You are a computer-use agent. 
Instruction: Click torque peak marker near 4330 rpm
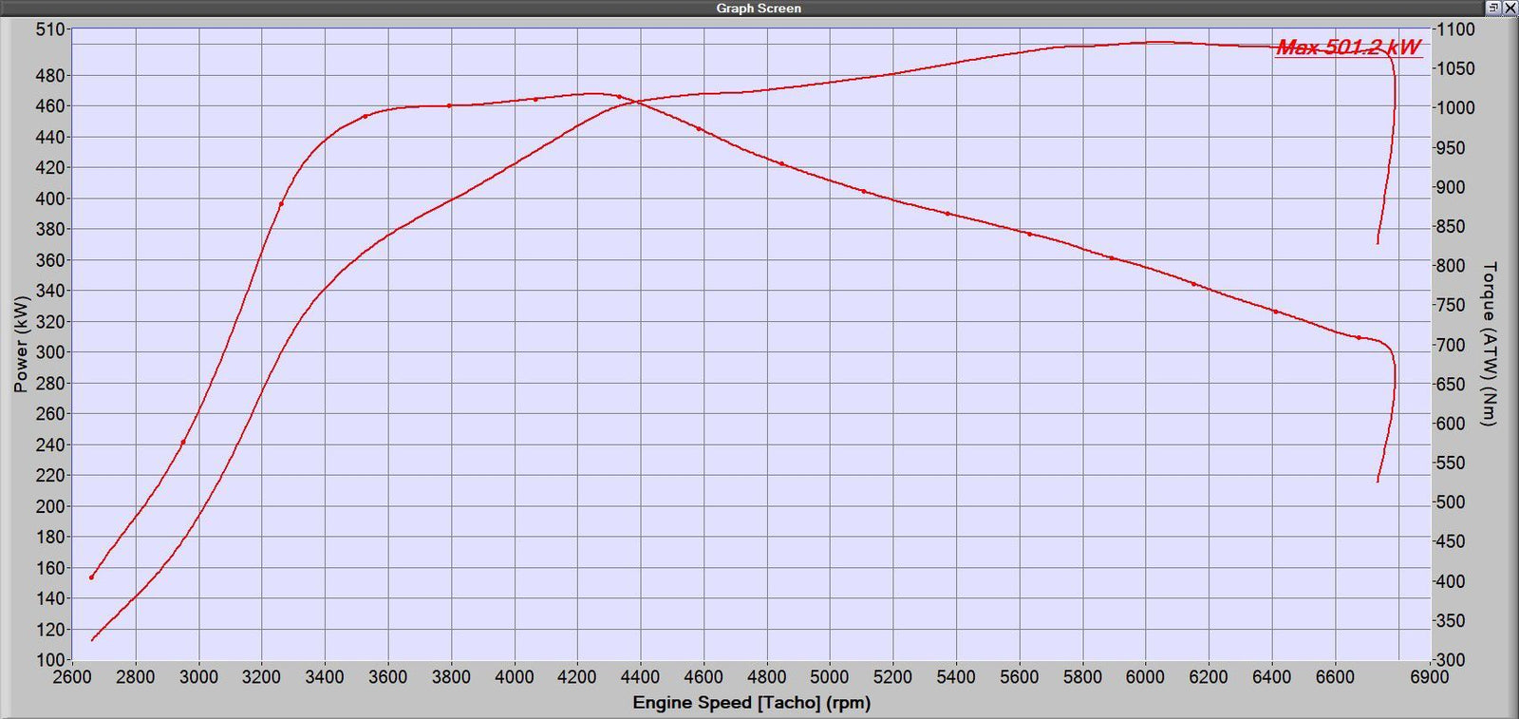(x=619, y=97)
